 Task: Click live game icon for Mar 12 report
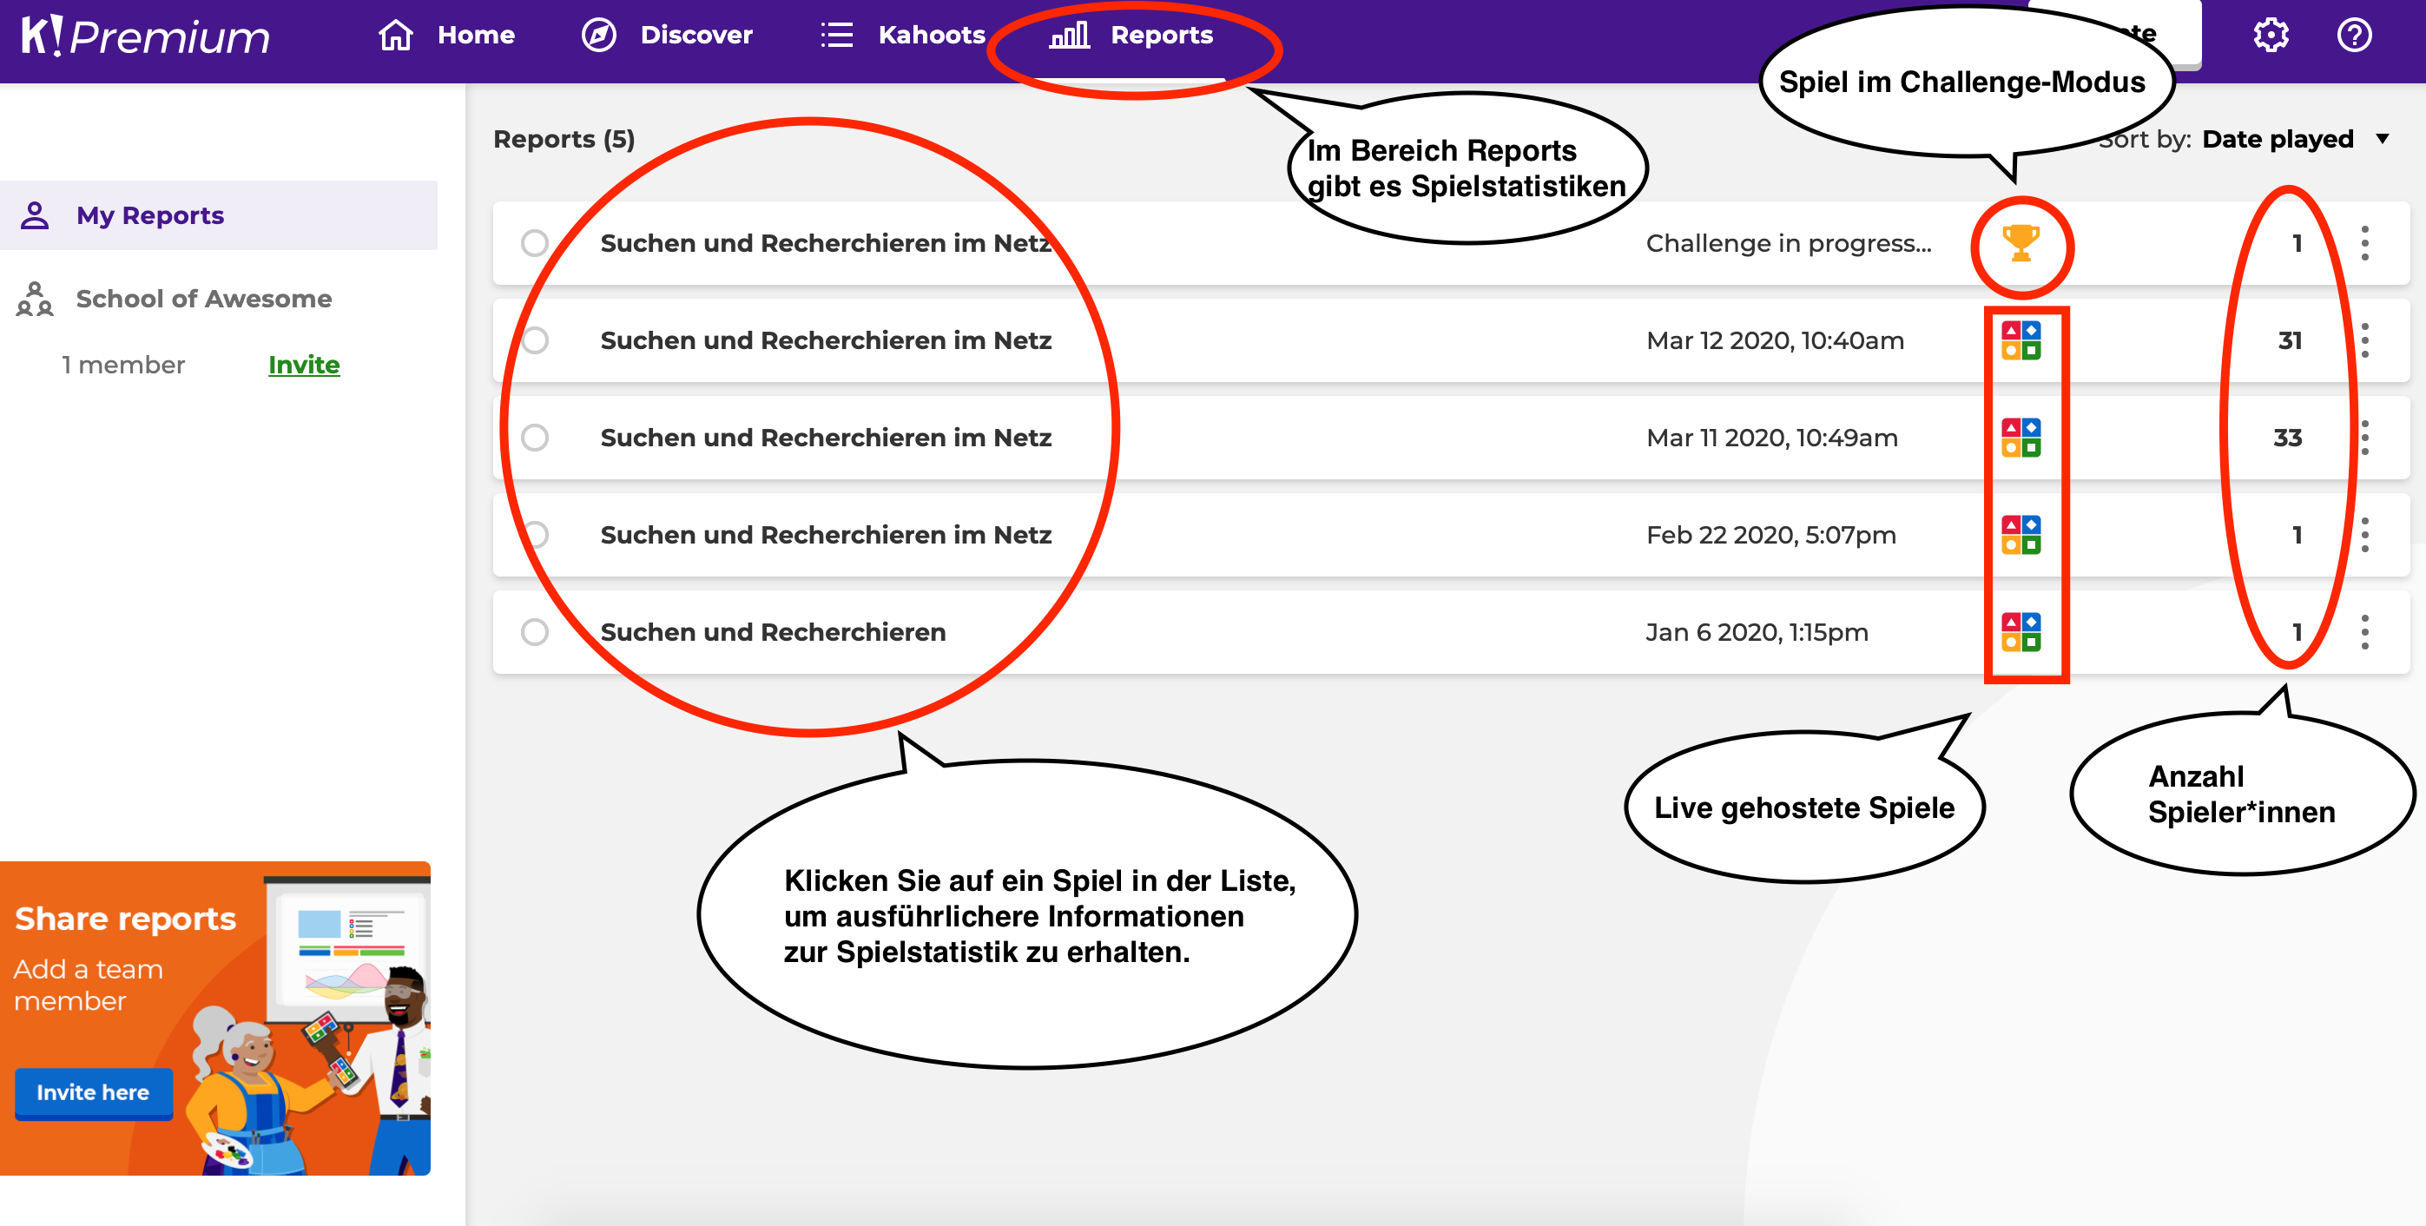pos(2021,339)
